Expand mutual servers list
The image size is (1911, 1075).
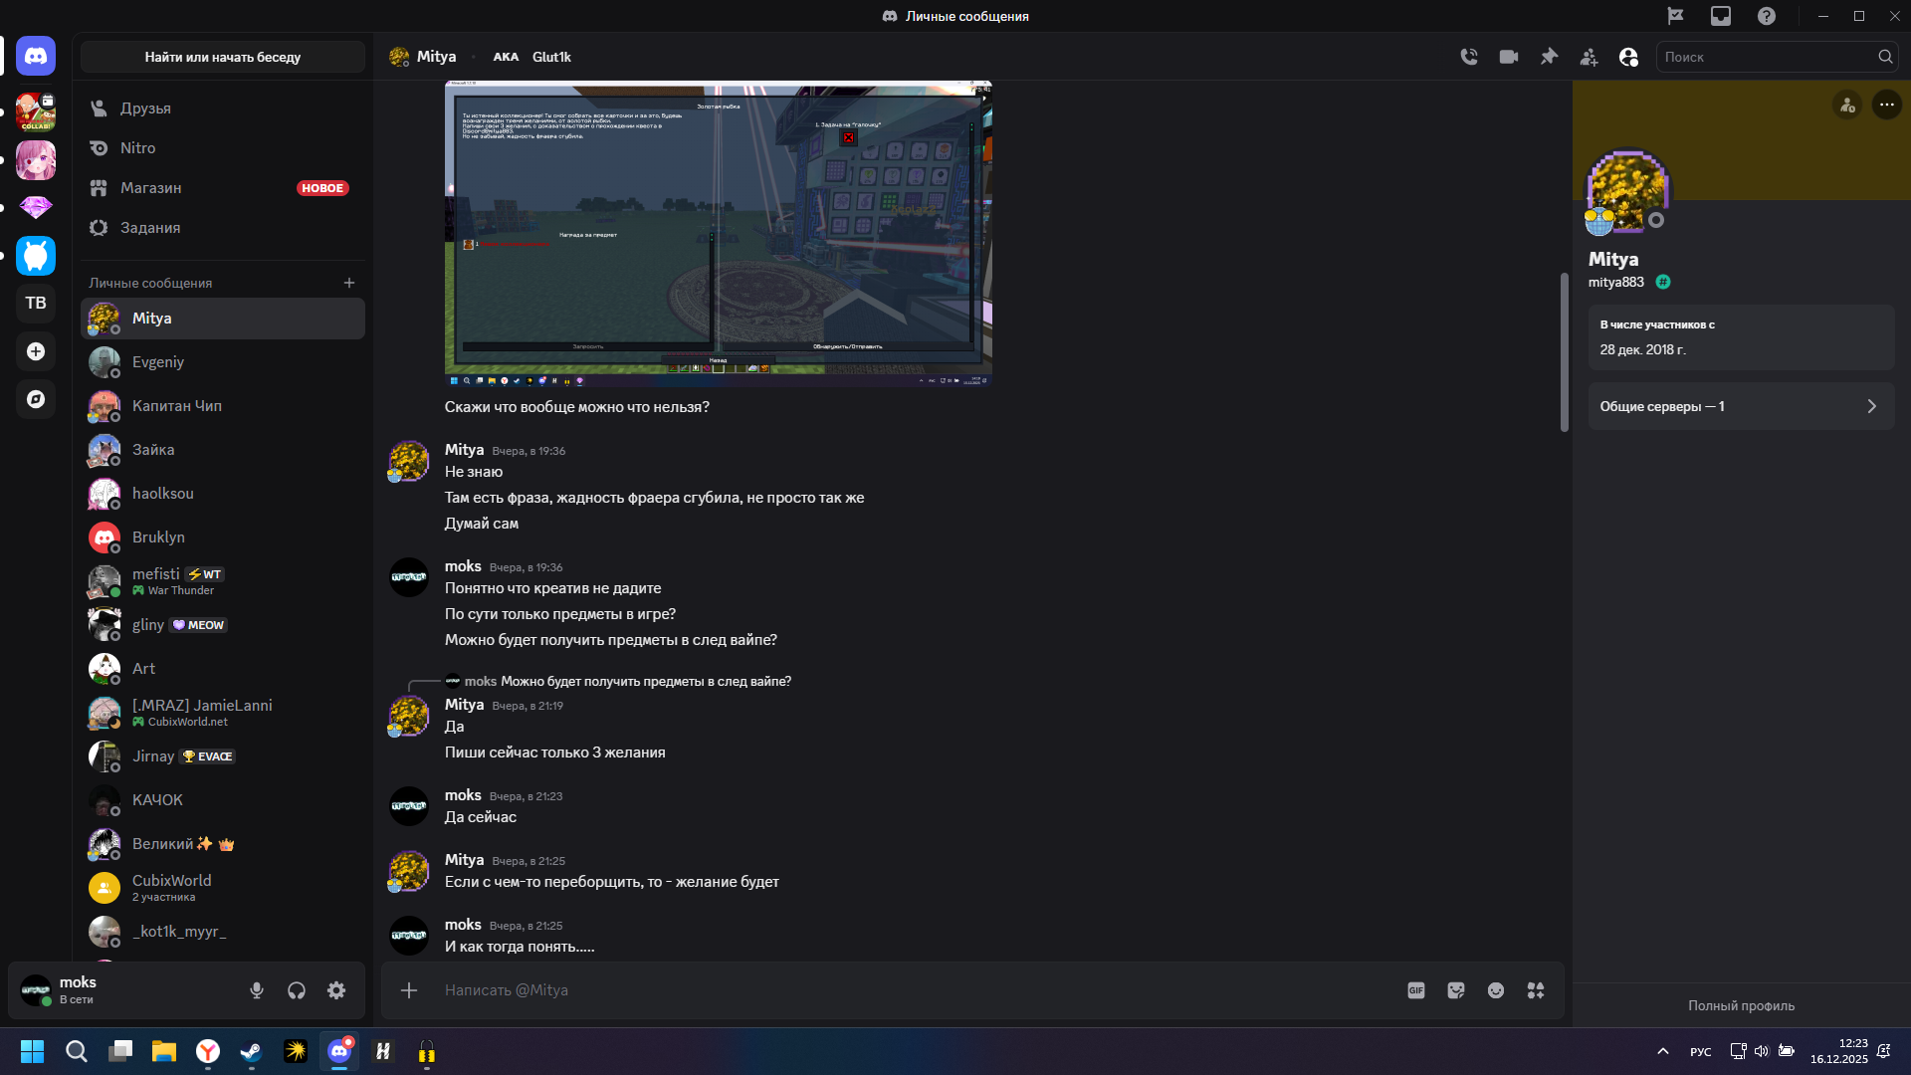click(1741, 406)
